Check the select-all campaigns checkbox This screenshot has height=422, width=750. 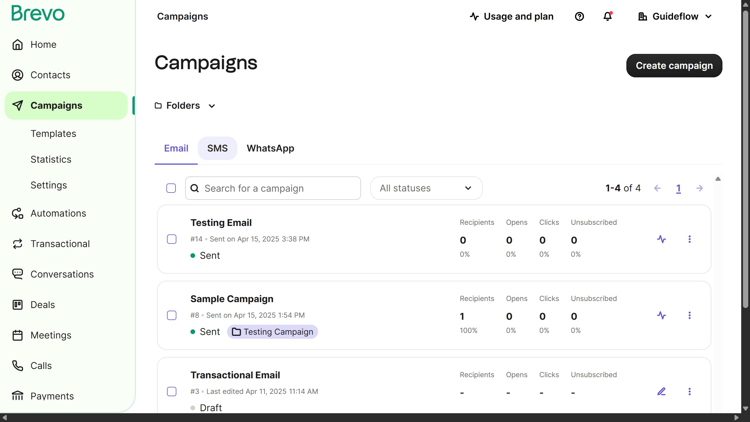(171, 188)
